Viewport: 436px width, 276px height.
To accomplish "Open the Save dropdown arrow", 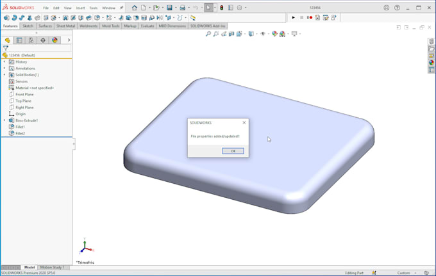I will tap(176, 8).
